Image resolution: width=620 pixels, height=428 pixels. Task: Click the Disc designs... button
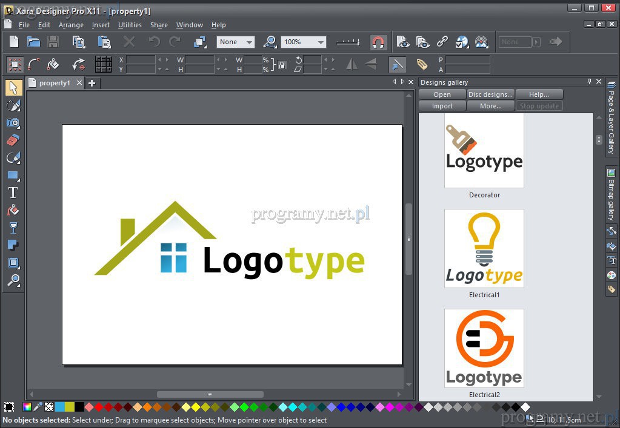[490, 94]
